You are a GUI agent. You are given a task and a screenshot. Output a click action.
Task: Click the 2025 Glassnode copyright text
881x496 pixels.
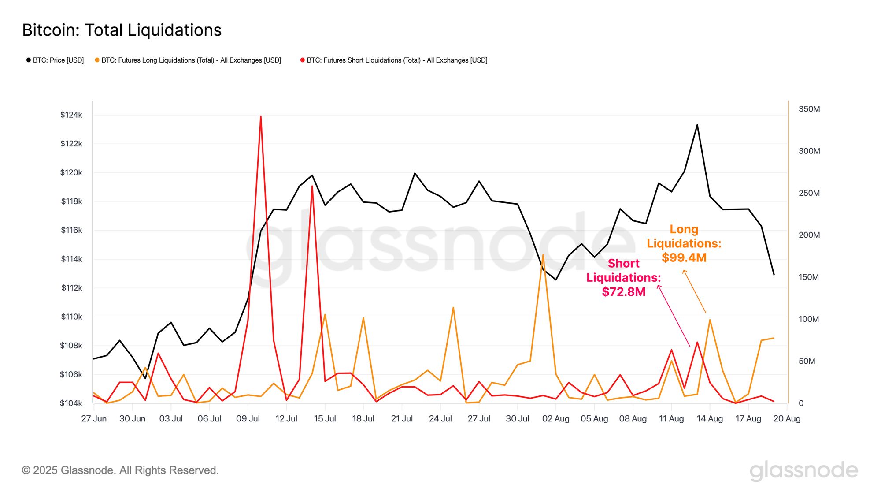point(120,470)
